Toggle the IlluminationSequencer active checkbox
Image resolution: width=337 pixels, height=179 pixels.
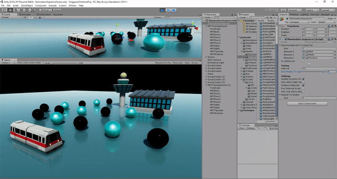pos(287,19)
